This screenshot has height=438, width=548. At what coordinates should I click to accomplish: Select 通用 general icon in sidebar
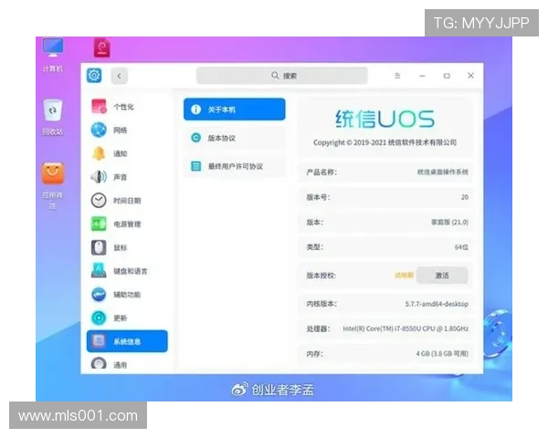tap(99, 363)
